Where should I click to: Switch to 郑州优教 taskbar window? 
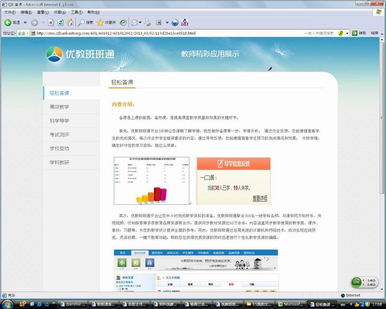pos(166,304)
